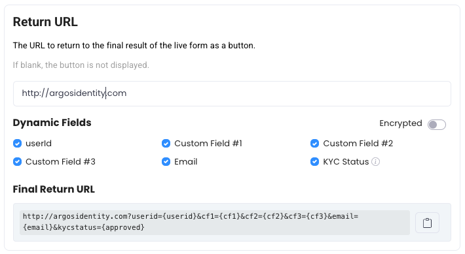The width and height of the screenshot is (465, 254).
Task: Click the userId label text
Action: coord(39,144)
